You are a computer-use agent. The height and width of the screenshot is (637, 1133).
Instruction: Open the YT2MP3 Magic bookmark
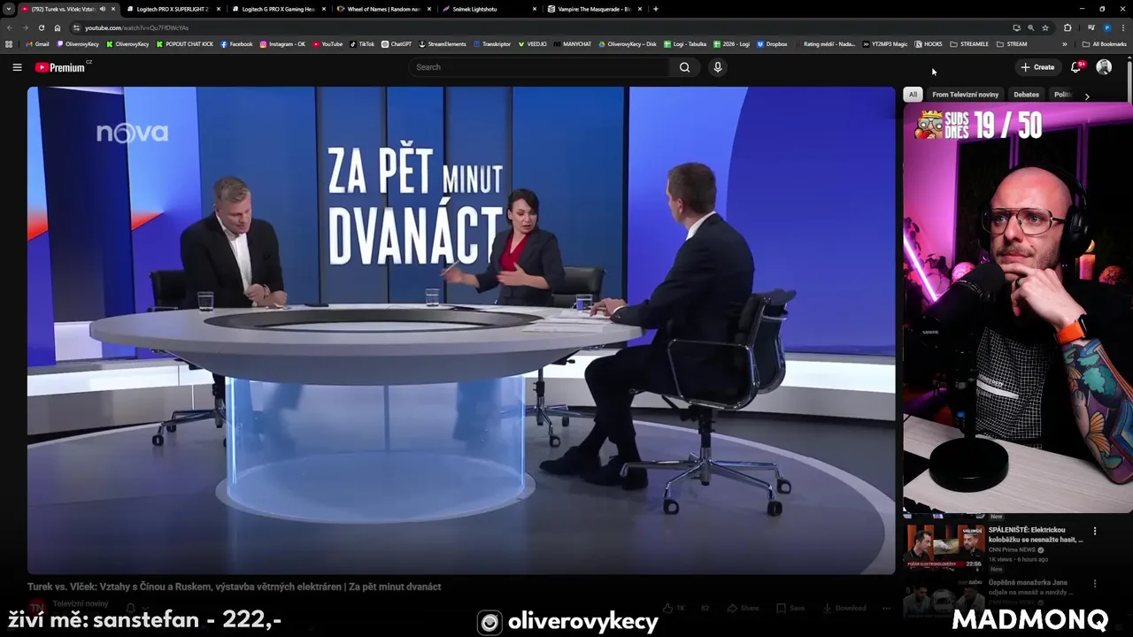click(885, 43)
